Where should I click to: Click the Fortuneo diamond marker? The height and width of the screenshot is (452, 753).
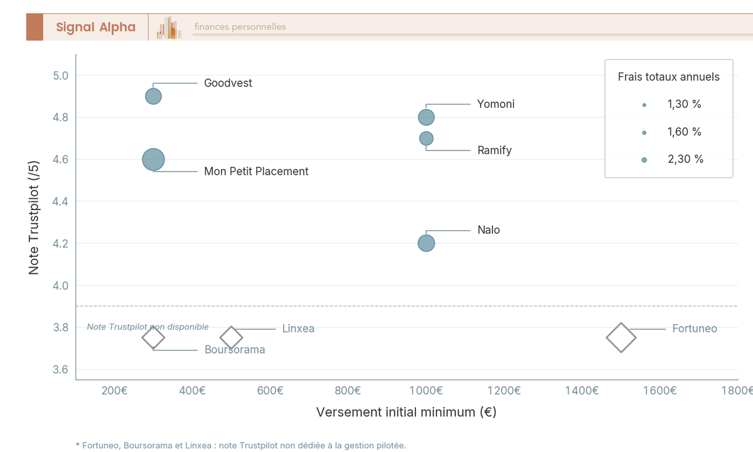(x=621, y=337)
